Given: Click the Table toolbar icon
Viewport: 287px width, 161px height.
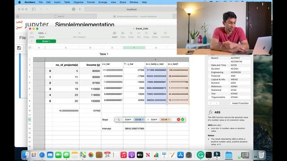Looking at the screenshot, I should [x=122, y=33].
